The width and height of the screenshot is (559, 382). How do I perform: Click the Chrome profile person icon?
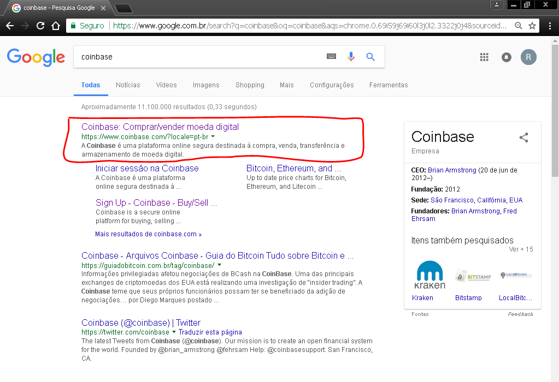[497, 4]
